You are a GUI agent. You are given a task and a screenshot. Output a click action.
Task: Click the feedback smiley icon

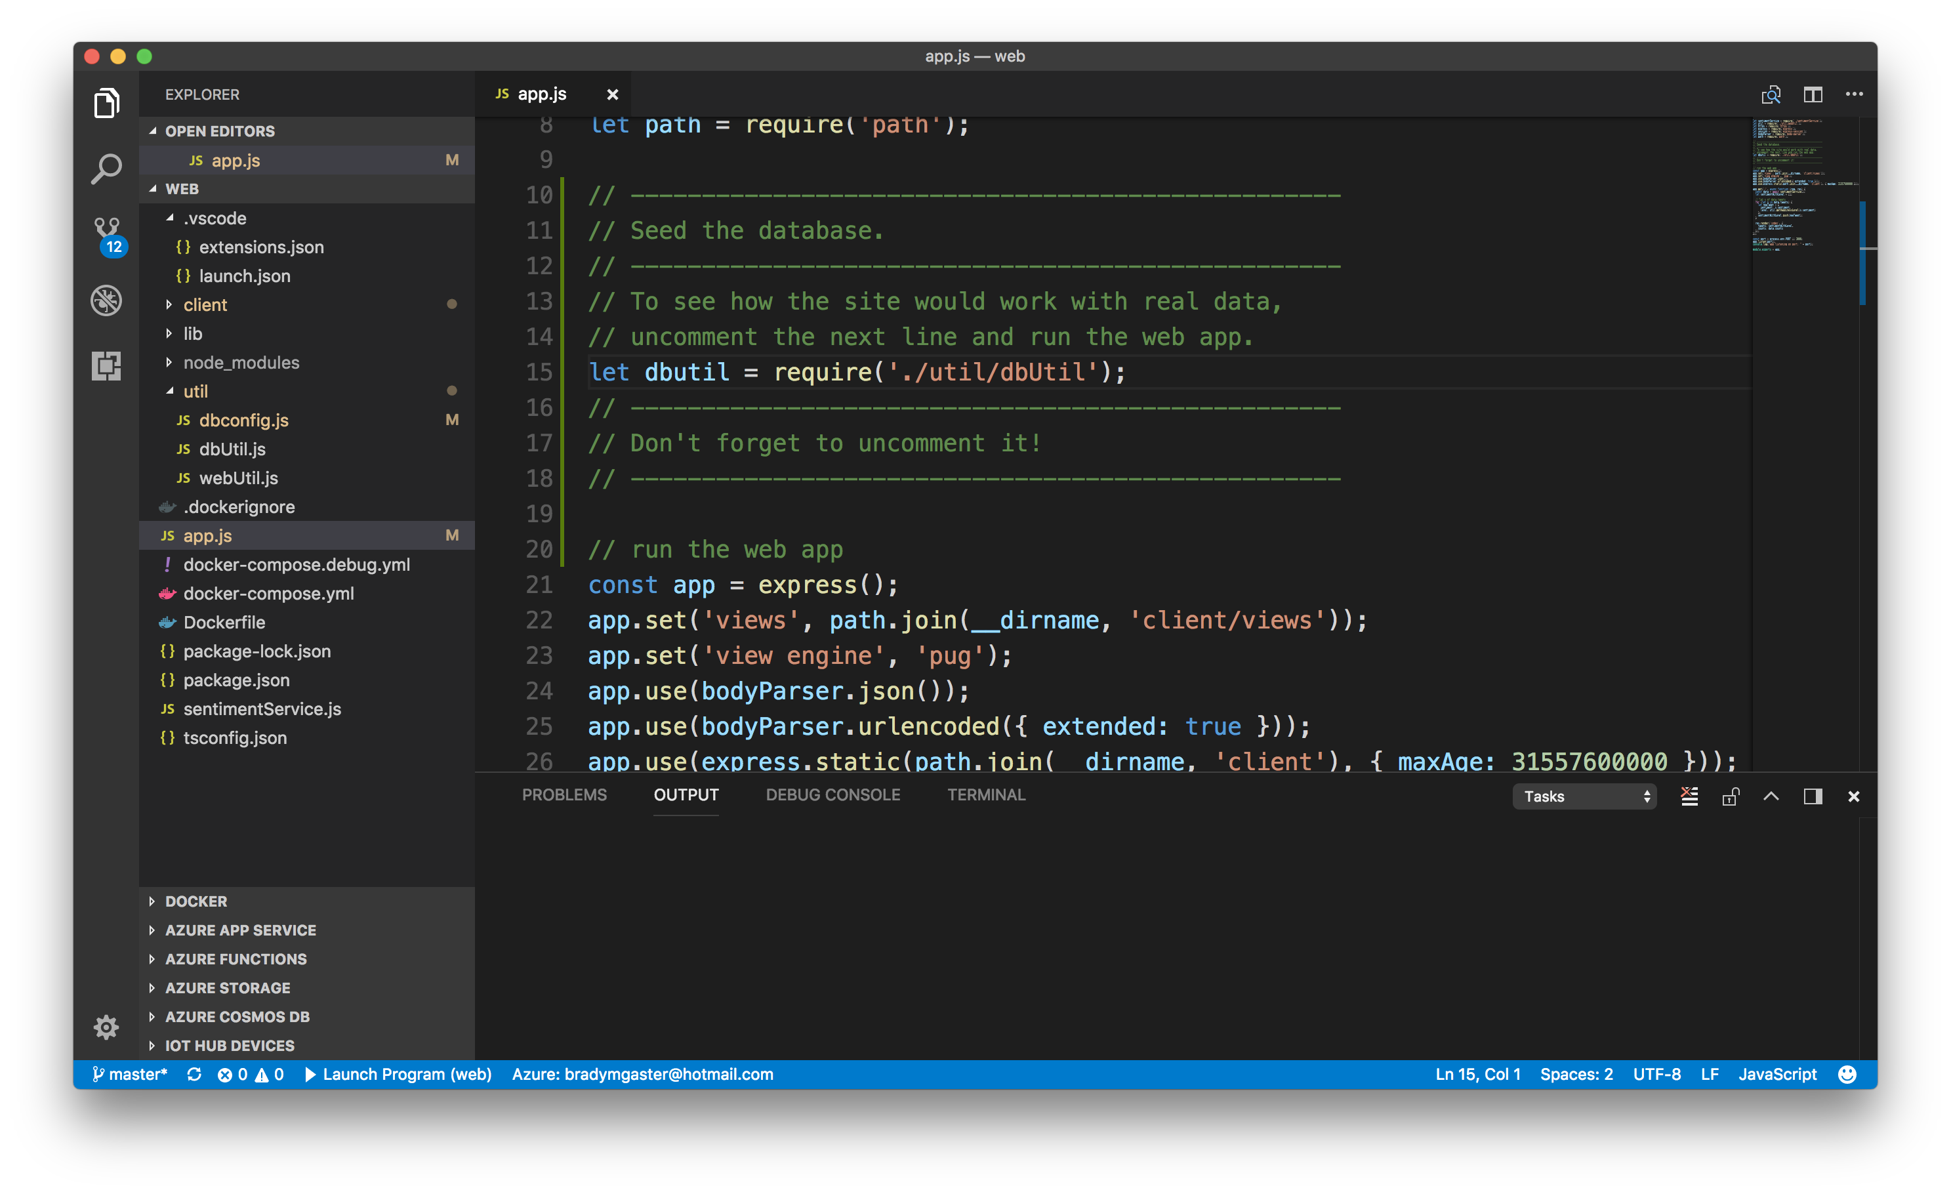[x=1847, y=1075]
